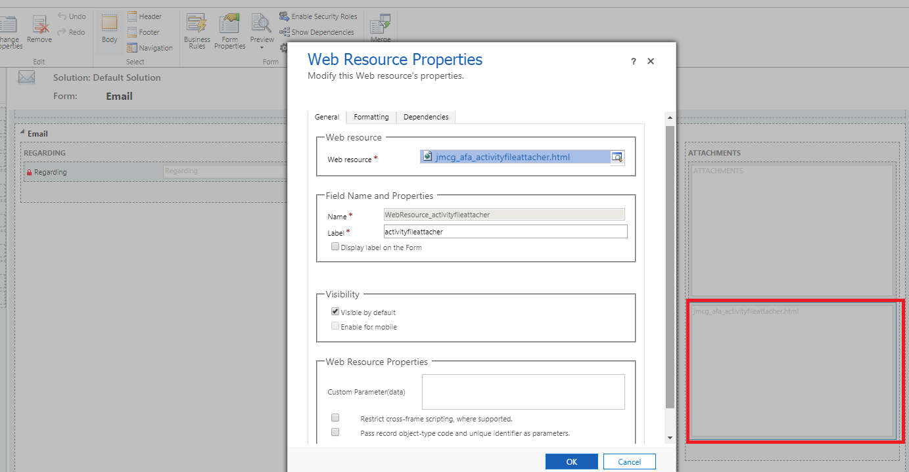Switch to the Formatting tab
This screenshot has width=909, height=472.
tap(371, 117)
